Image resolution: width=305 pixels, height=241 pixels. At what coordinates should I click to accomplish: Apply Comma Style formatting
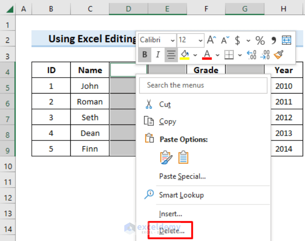(x=274, y=40)
